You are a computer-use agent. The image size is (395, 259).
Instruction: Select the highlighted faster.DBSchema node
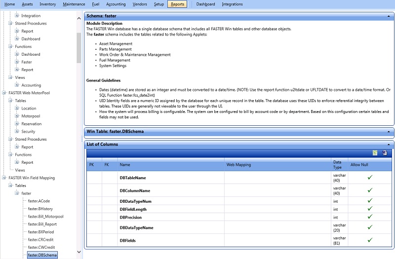click(42, 255)
